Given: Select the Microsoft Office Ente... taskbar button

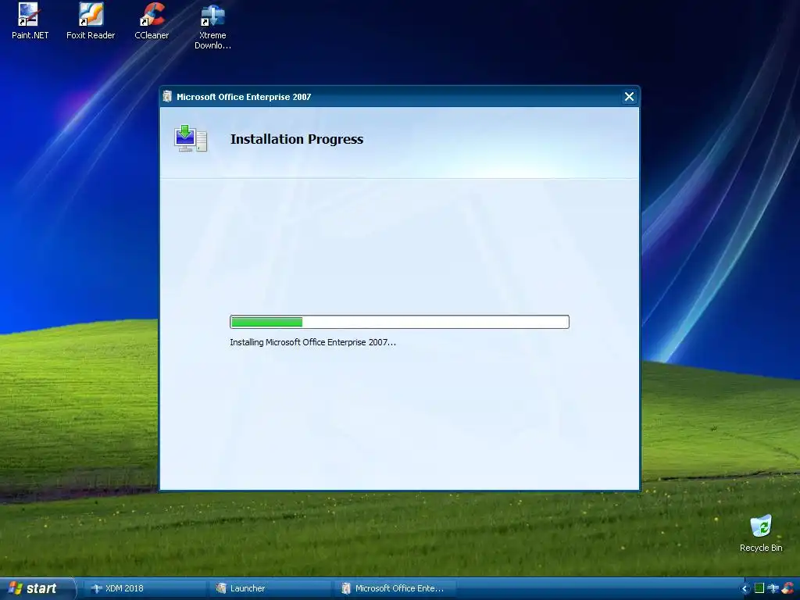Looking at the screenshot, I should (x=395, y=588).
